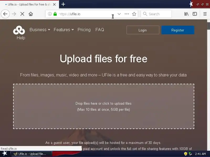Click the drop files upload area
The image size is (210, 157).
(103, 106)
